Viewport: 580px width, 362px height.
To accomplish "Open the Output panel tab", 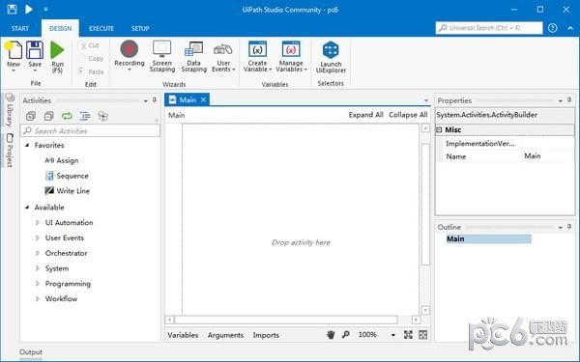I will pos(31,352).
